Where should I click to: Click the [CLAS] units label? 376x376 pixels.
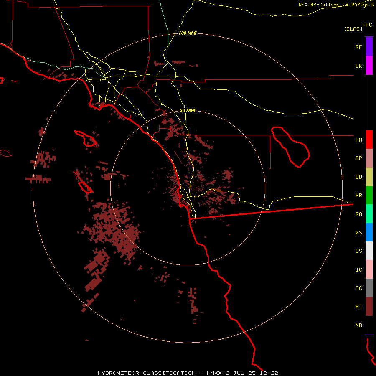coord(353,29)
